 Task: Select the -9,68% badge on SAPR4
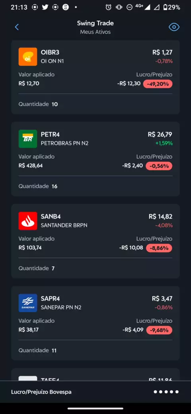tap(159, 330)
